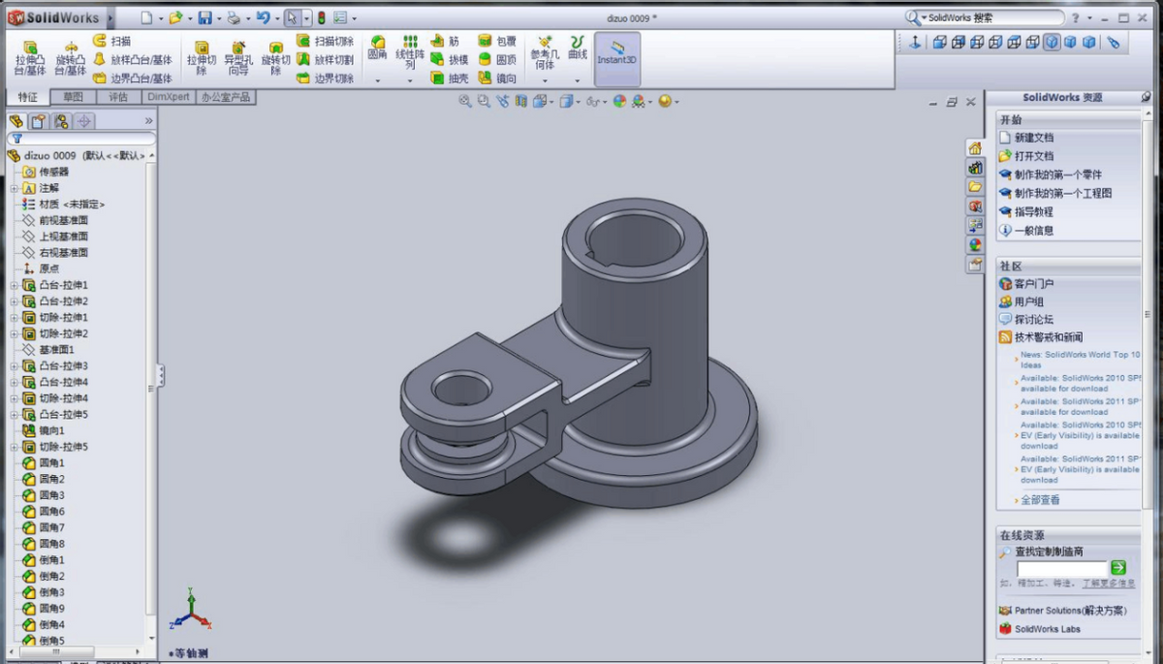Expand the 切除-拉伸2 feature node
1163x664 pixels.
pyautogui.click(x=15, y=333)
